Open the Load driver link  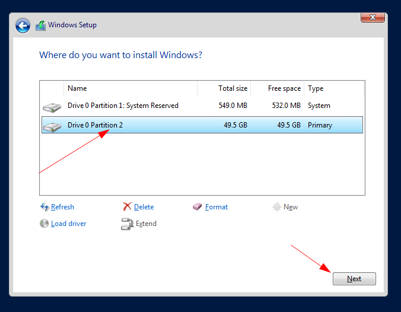(x=69, y=224)
